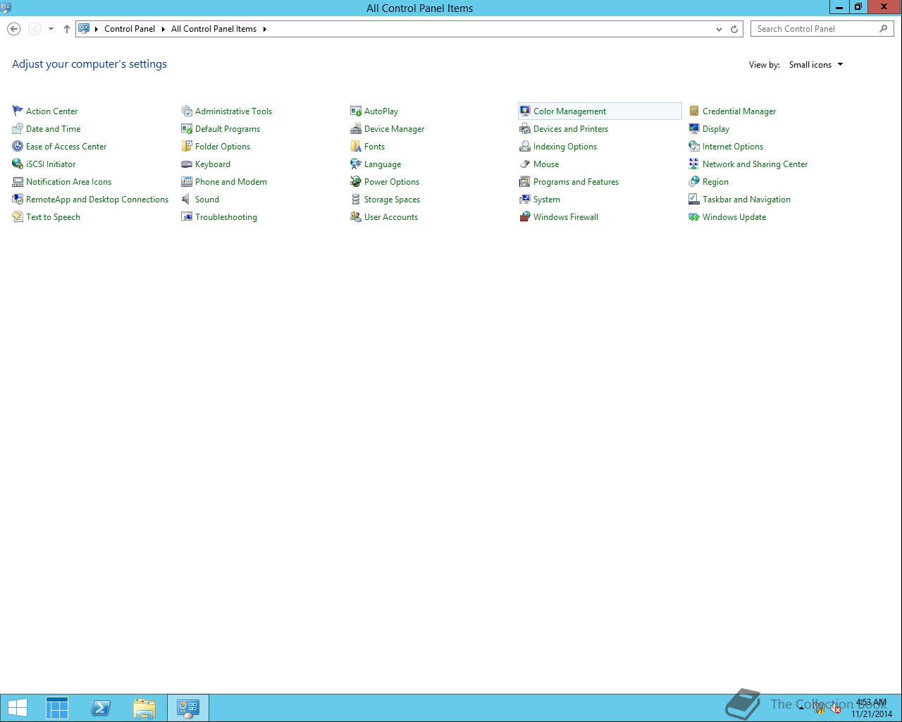
Task: Click the Administrative Tools gear icon
Action: tap(187, 111)
